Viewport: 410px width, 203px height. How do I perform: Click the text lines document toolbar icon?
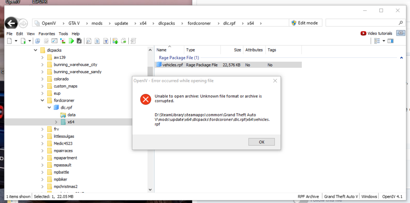point(97,41)
